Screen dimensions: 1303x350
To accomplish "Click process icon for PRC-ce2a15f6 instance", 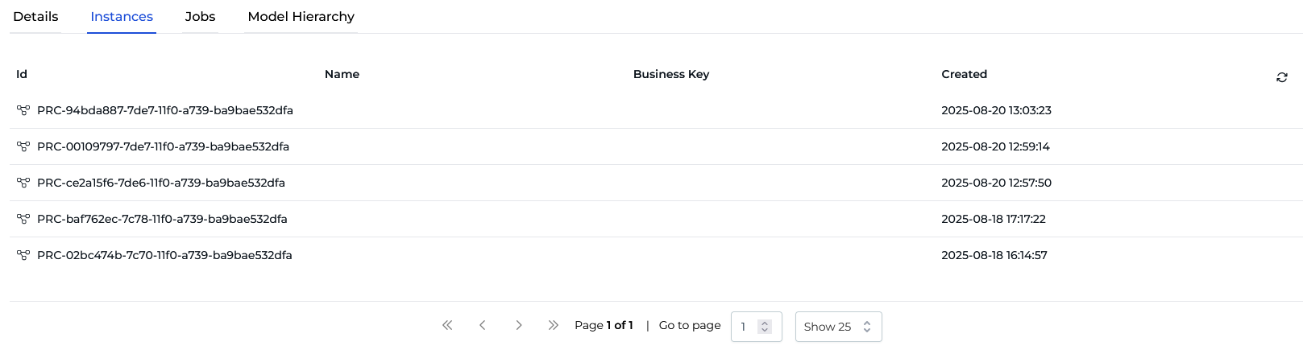I will tap(23, 183).
